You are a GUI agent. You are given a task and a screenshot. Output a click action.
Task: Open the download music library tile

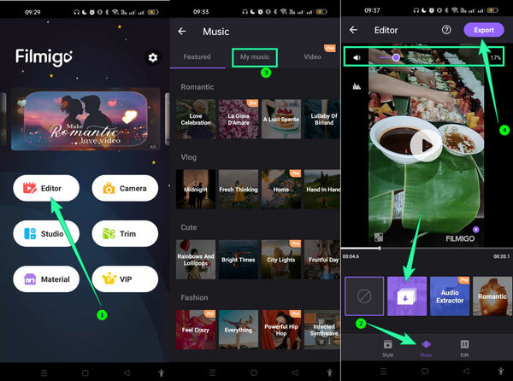tap(407, 296)
